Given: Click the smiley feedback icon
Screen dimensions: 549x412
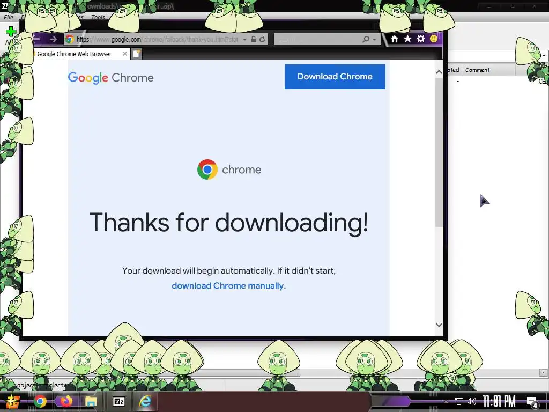Looking at the screenshot, I should pos(434,39).
